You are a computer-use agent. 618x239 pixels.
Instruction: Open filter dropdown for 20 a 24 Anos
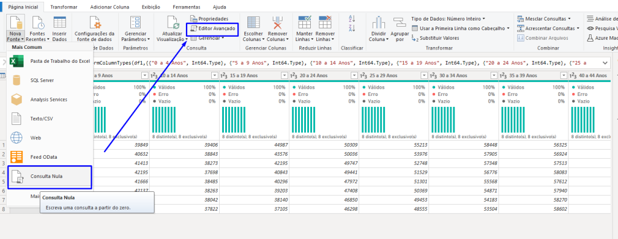point(354,75)
